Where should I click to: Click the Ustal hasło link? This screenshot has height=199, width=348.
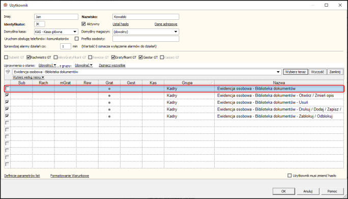121,24
